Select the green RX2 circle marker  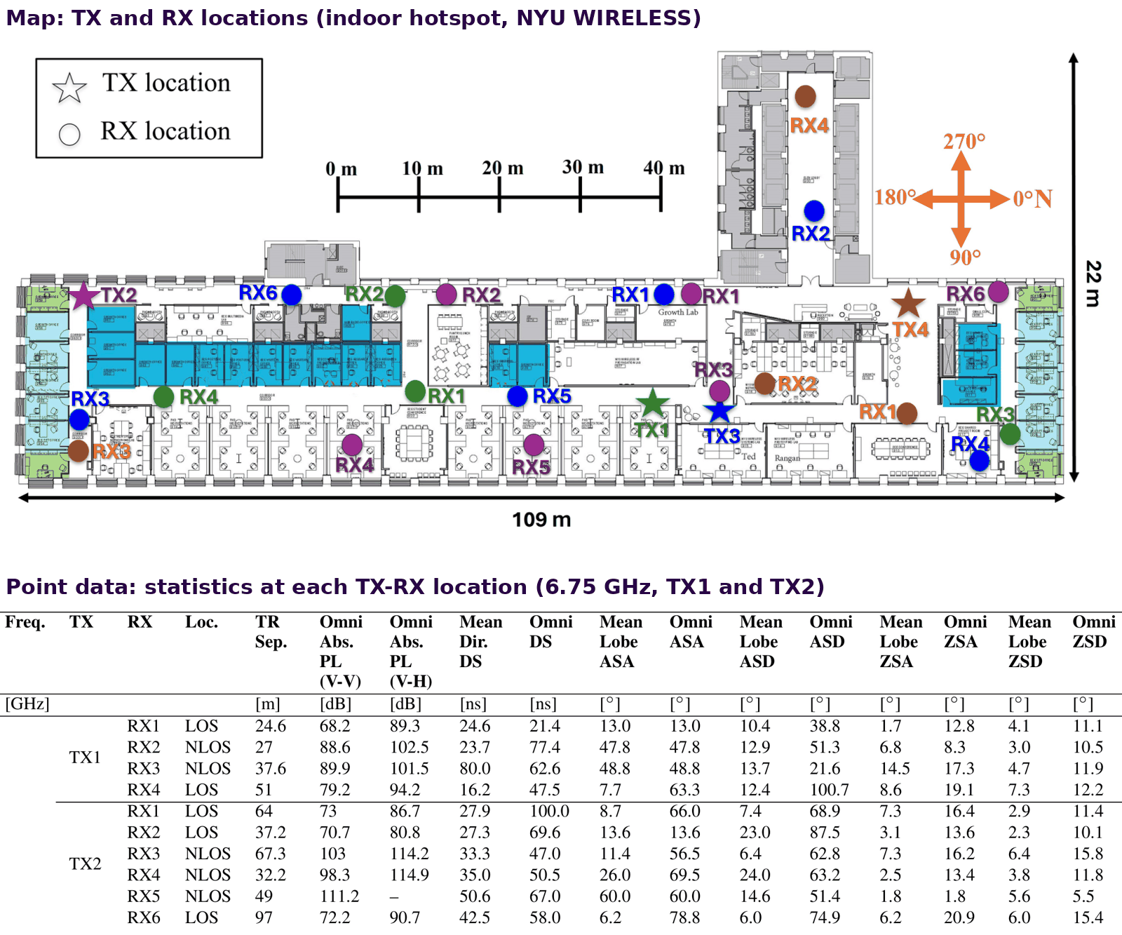pyautogui.click(x=396, y=295)
